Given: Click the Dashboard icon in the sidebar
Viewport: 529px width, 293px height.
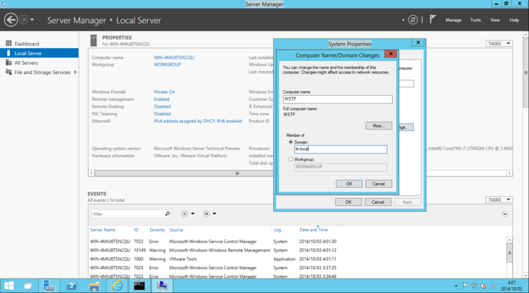Looking at the screenshot, I should [x=9, y=44].
